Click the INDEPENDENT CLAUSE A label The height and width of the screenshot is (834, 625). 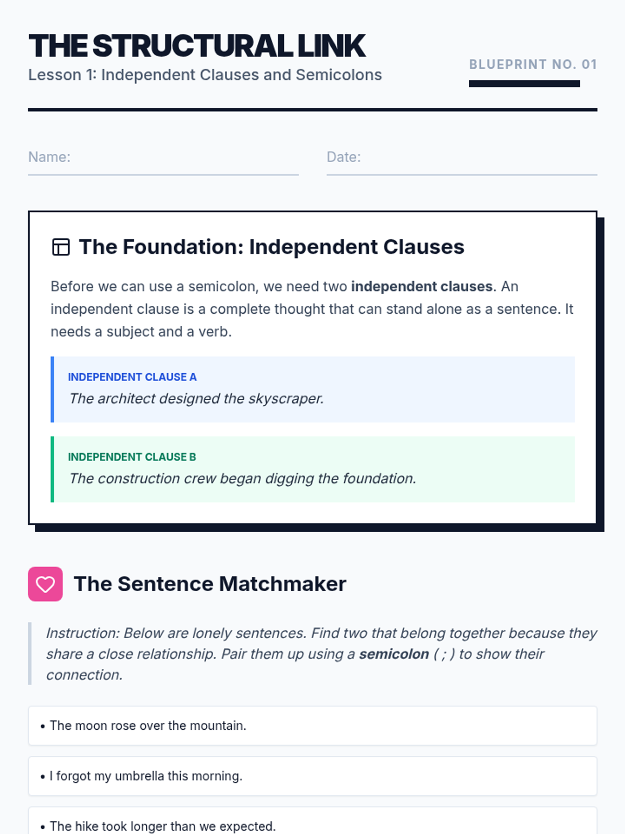pos(132,377)
